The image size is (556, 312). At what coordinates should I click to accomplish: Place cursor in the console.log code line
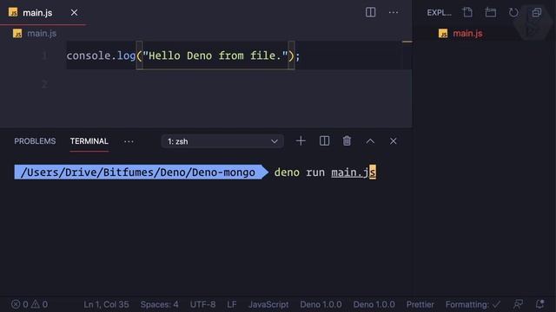tap(183, 55)
